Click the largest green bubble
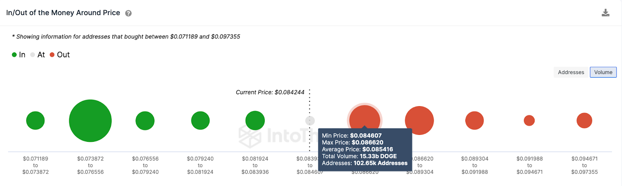The image size is (622, 186). [90, 121]
